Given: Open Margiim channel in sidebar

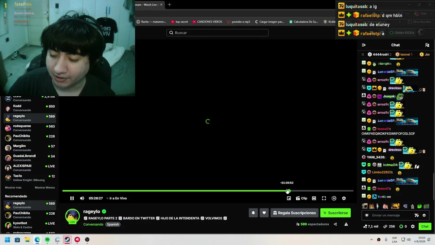Looking at the screenshot, I should pyautogui.click(x=30, y=148).
